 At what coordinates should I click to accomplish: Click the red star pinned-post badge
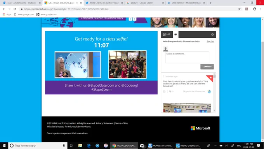pyautogui.click(x=210, y=78)
